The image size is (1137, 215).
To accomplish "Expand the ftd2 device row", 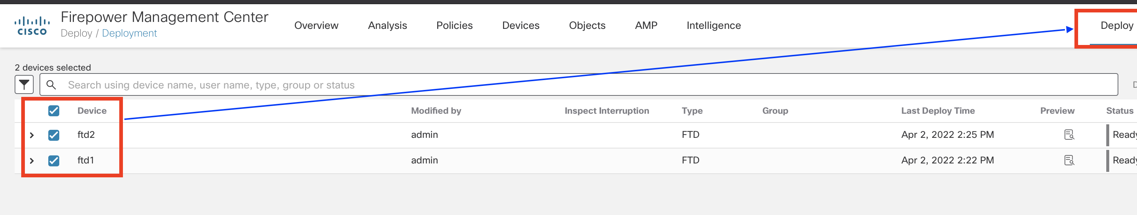I will click(32, 135).
